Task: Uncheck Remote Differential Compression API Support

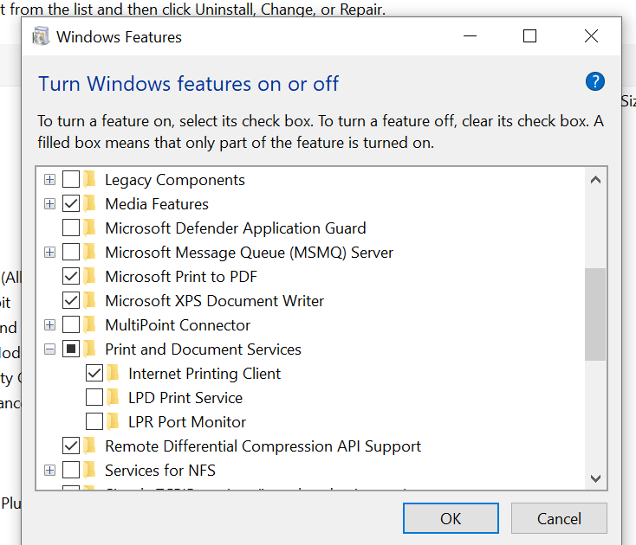Action: 71,446
